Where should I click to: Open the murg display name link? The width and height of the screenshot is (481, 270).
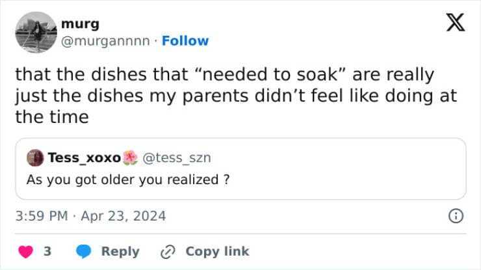click(x=80, y=24)
